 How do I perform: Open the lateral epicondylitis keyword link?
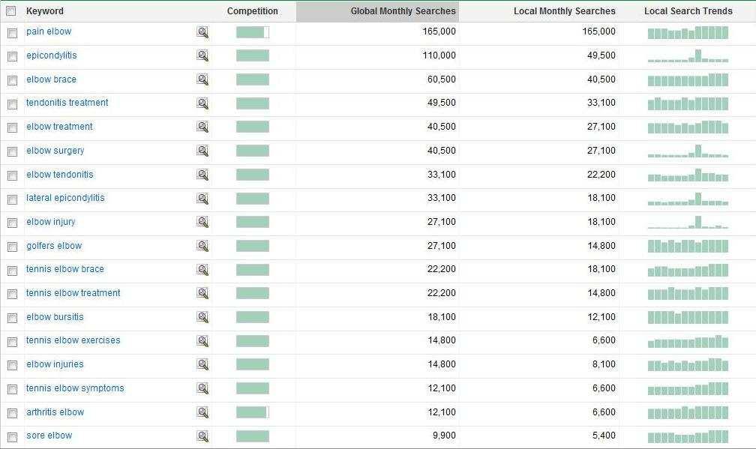pos(65,198)
